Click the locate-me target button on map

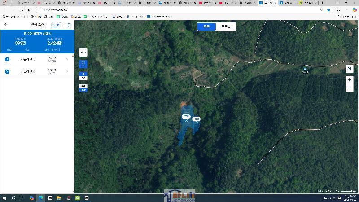pyautogui.click(x=349, y=69)
